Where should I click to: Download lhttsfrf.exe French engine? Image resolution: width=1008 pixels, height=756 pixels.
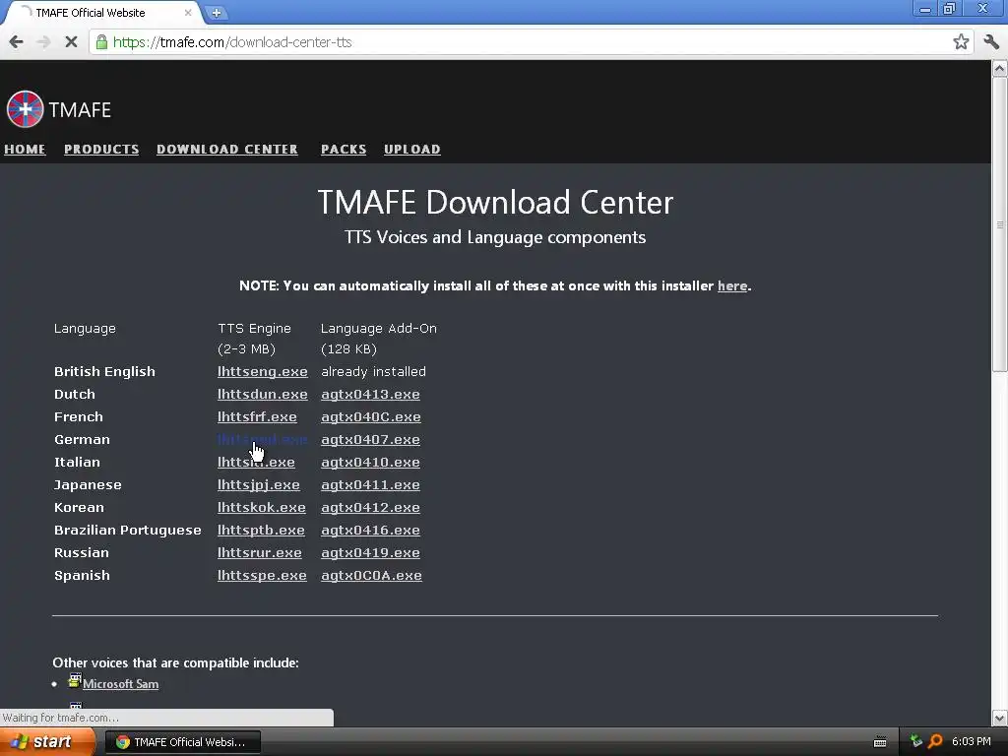[x=257, y=416]
